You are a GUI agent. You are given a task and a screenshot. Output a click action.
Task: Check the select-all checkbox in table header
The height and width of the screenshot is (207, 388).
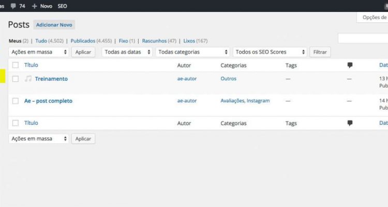point(16,65)
